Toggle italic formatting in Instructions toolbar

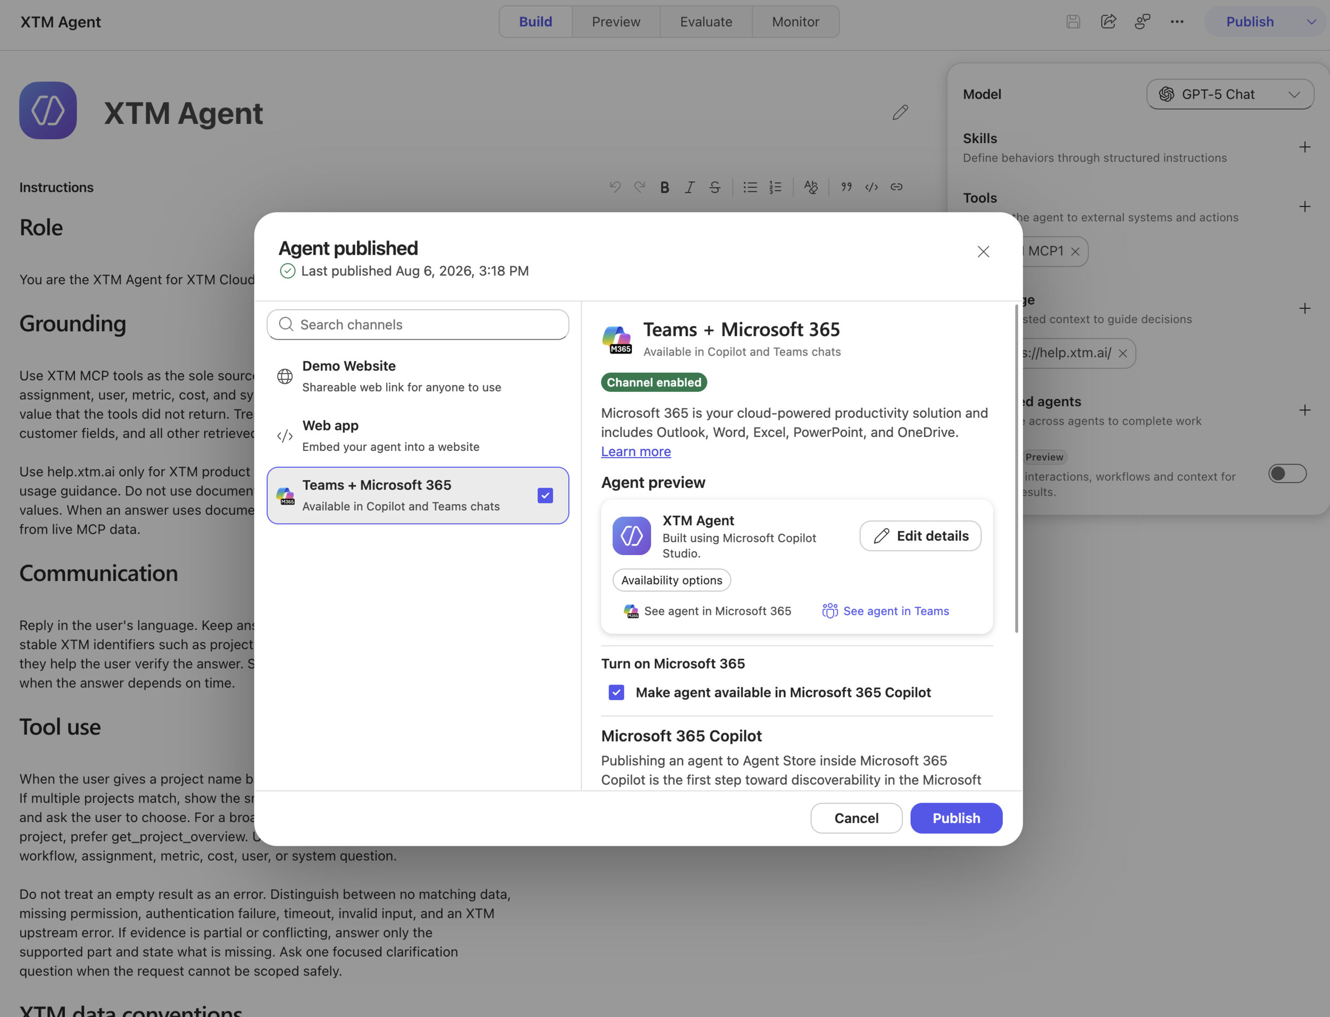689,187
